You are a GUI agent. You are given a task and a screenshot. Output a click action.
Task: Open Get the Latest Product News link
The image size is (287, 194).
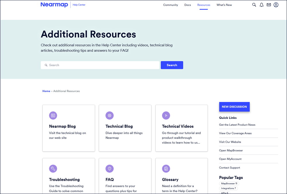point(237,125)
